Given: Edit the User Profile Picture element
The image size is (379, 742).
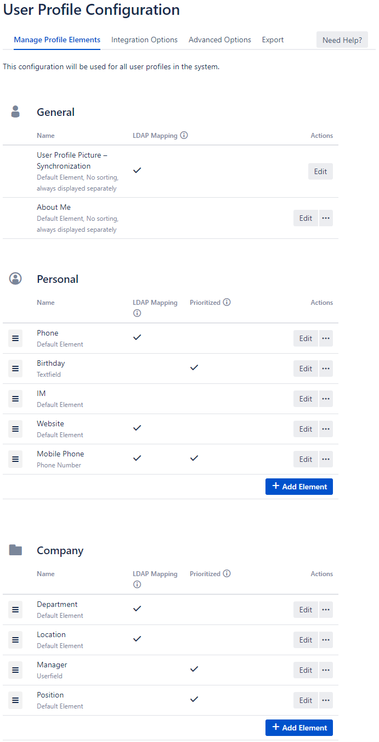Looking at the screenshot, I should tap(320, 171).
